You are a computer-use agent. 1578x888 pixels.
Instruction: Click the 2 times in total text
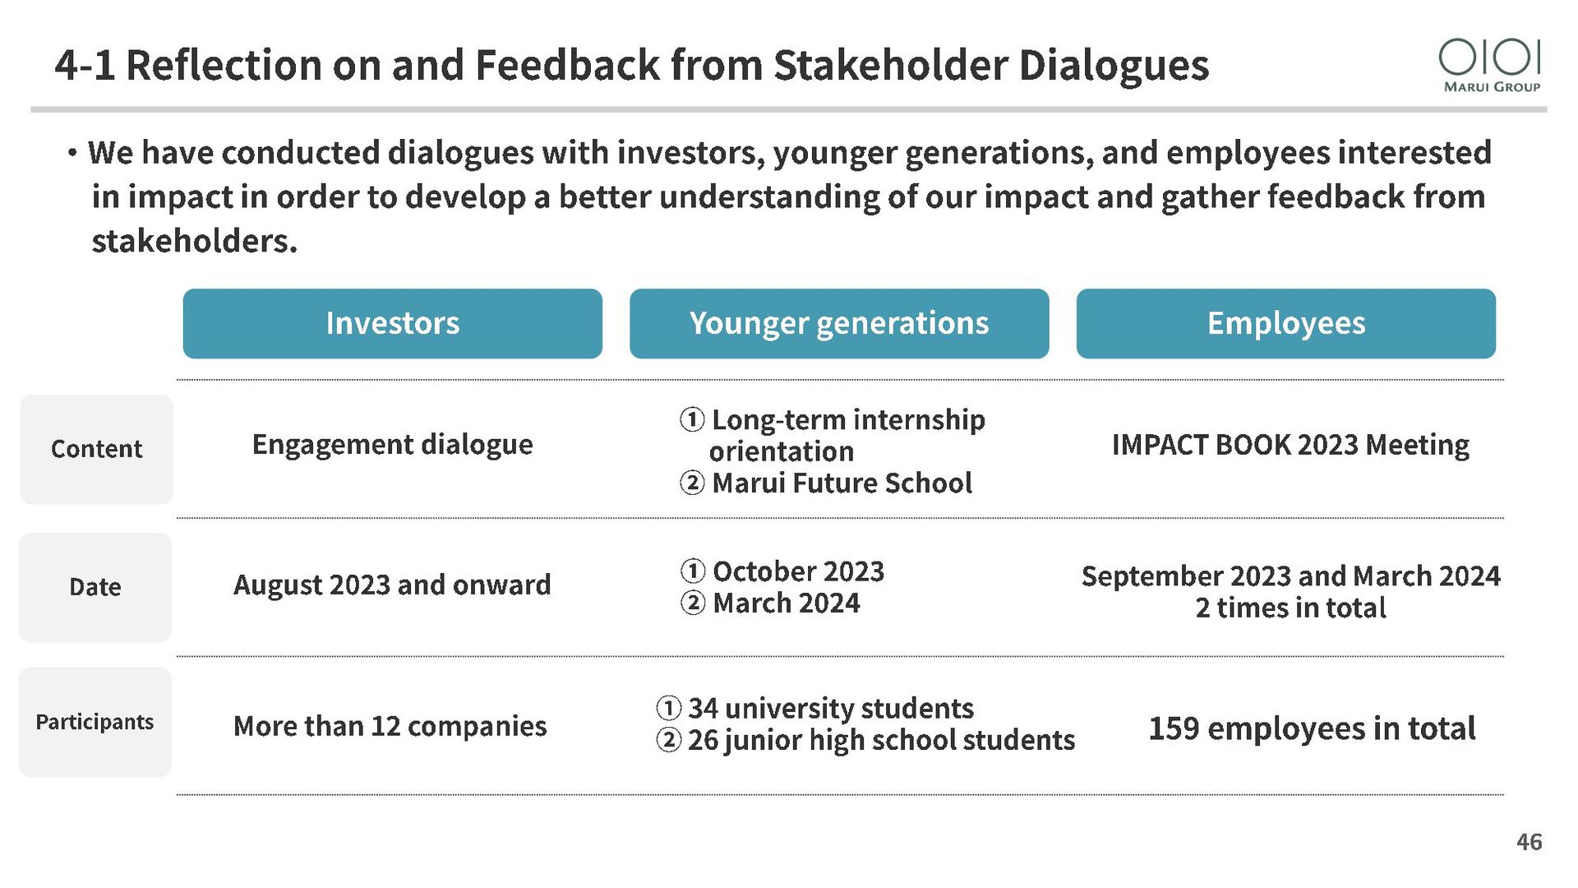(1290, 608)
